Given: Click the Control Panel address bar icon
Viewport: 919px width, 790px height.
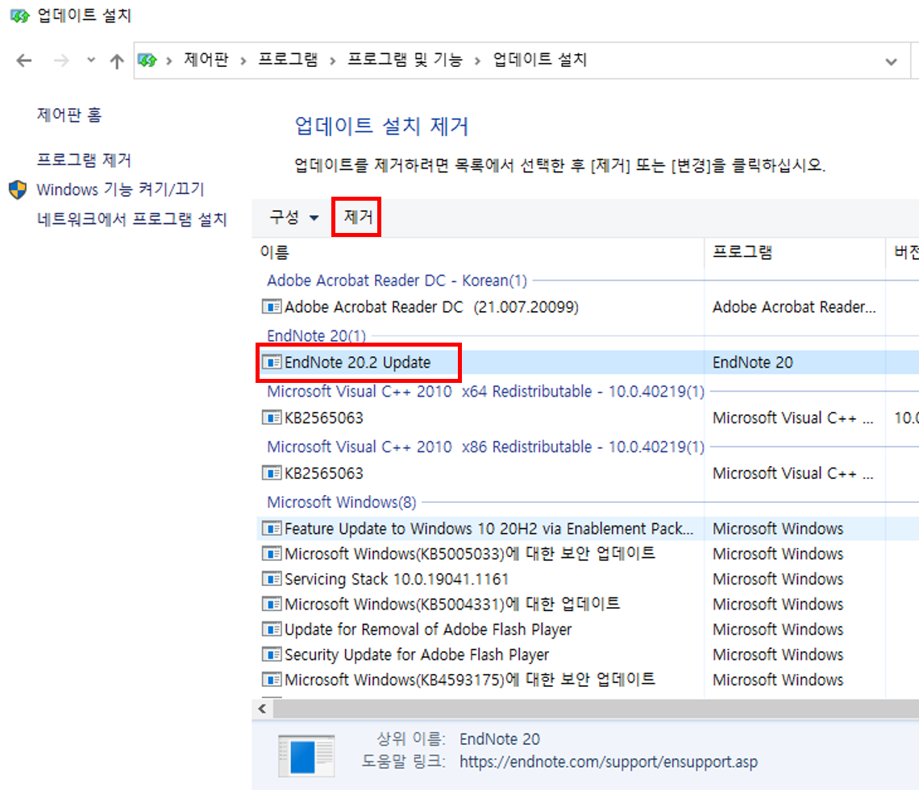Looking at the screenshot, I should pos(147,60).
